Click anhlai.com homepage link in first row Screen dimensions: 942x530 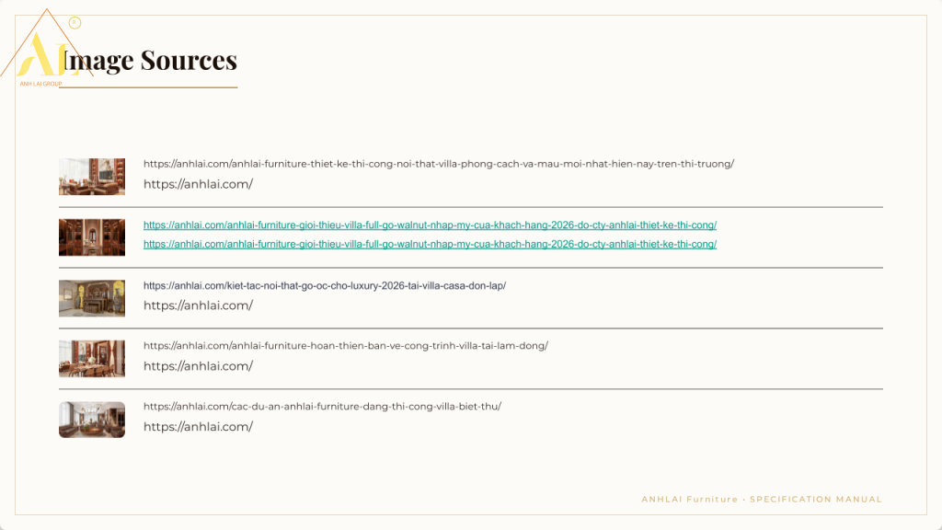(198, 184)
